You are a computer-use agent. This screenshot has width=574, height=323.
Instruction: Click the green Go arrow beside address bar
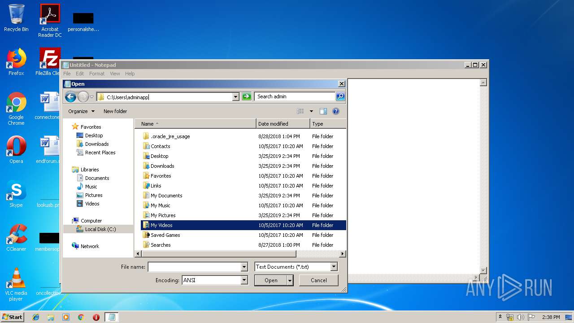tap(246, 96)
